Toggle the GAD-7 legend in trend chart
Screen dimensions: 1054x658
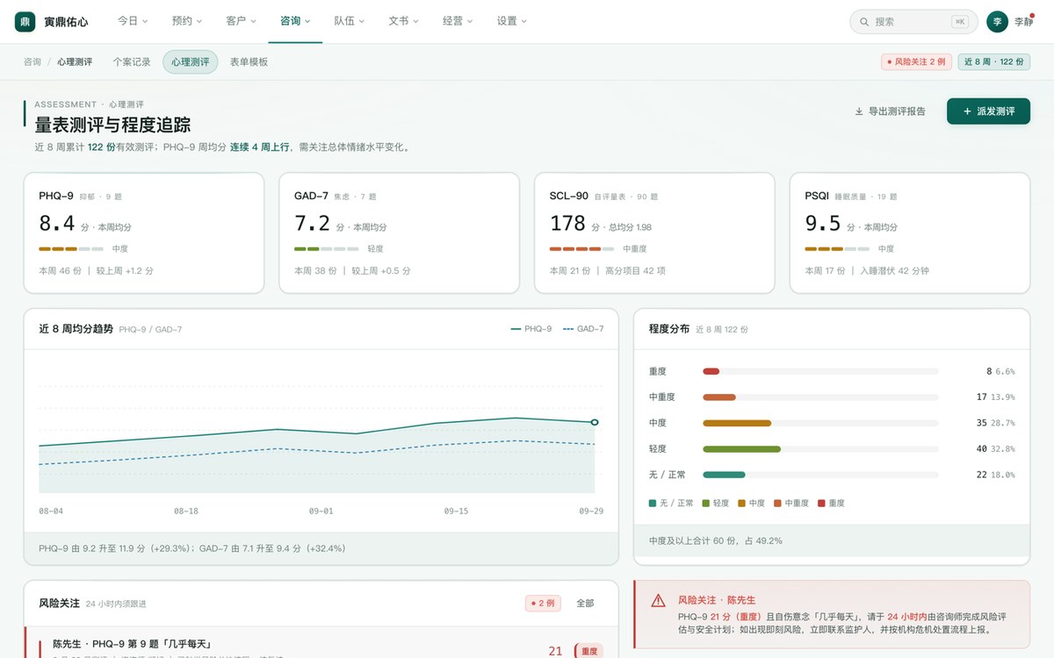(583, 329)
